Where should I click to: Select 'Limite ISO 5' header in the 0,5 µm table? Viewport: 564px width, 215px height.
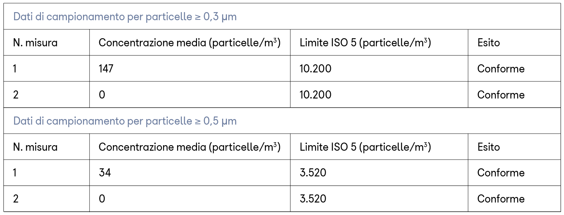click(365, 147)
